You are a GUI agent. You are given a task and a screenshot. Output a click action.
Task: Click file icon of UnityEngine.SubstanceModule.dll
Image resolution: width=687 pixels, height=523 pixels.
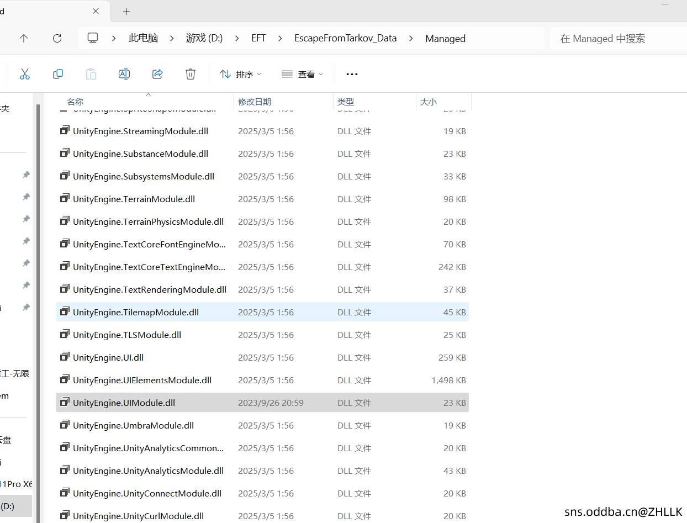point(65,154)
